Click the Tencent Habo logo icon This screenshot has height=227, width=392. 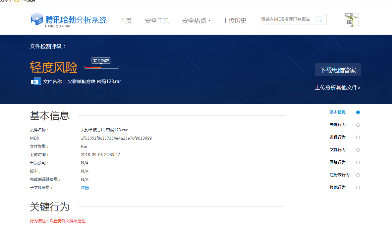tap(37, 19)
